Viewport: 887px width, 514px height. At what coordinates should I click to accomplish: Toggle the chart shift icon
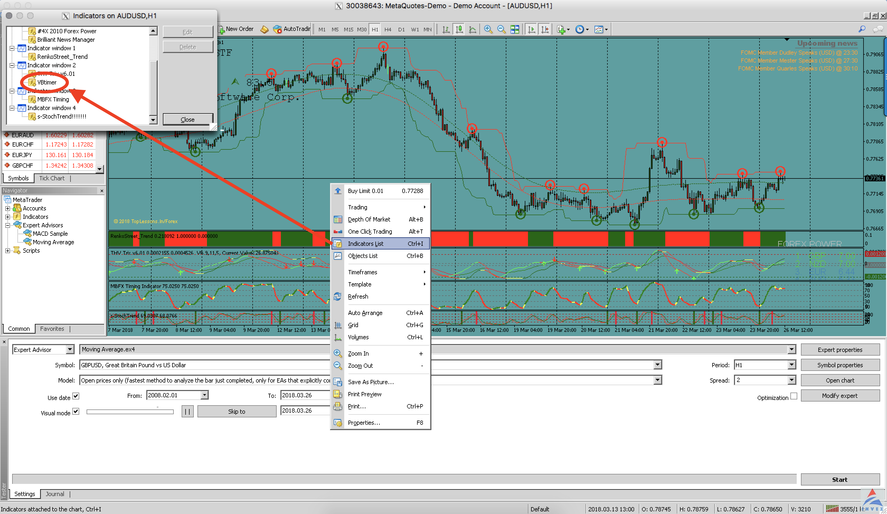(x=545, y=29)
